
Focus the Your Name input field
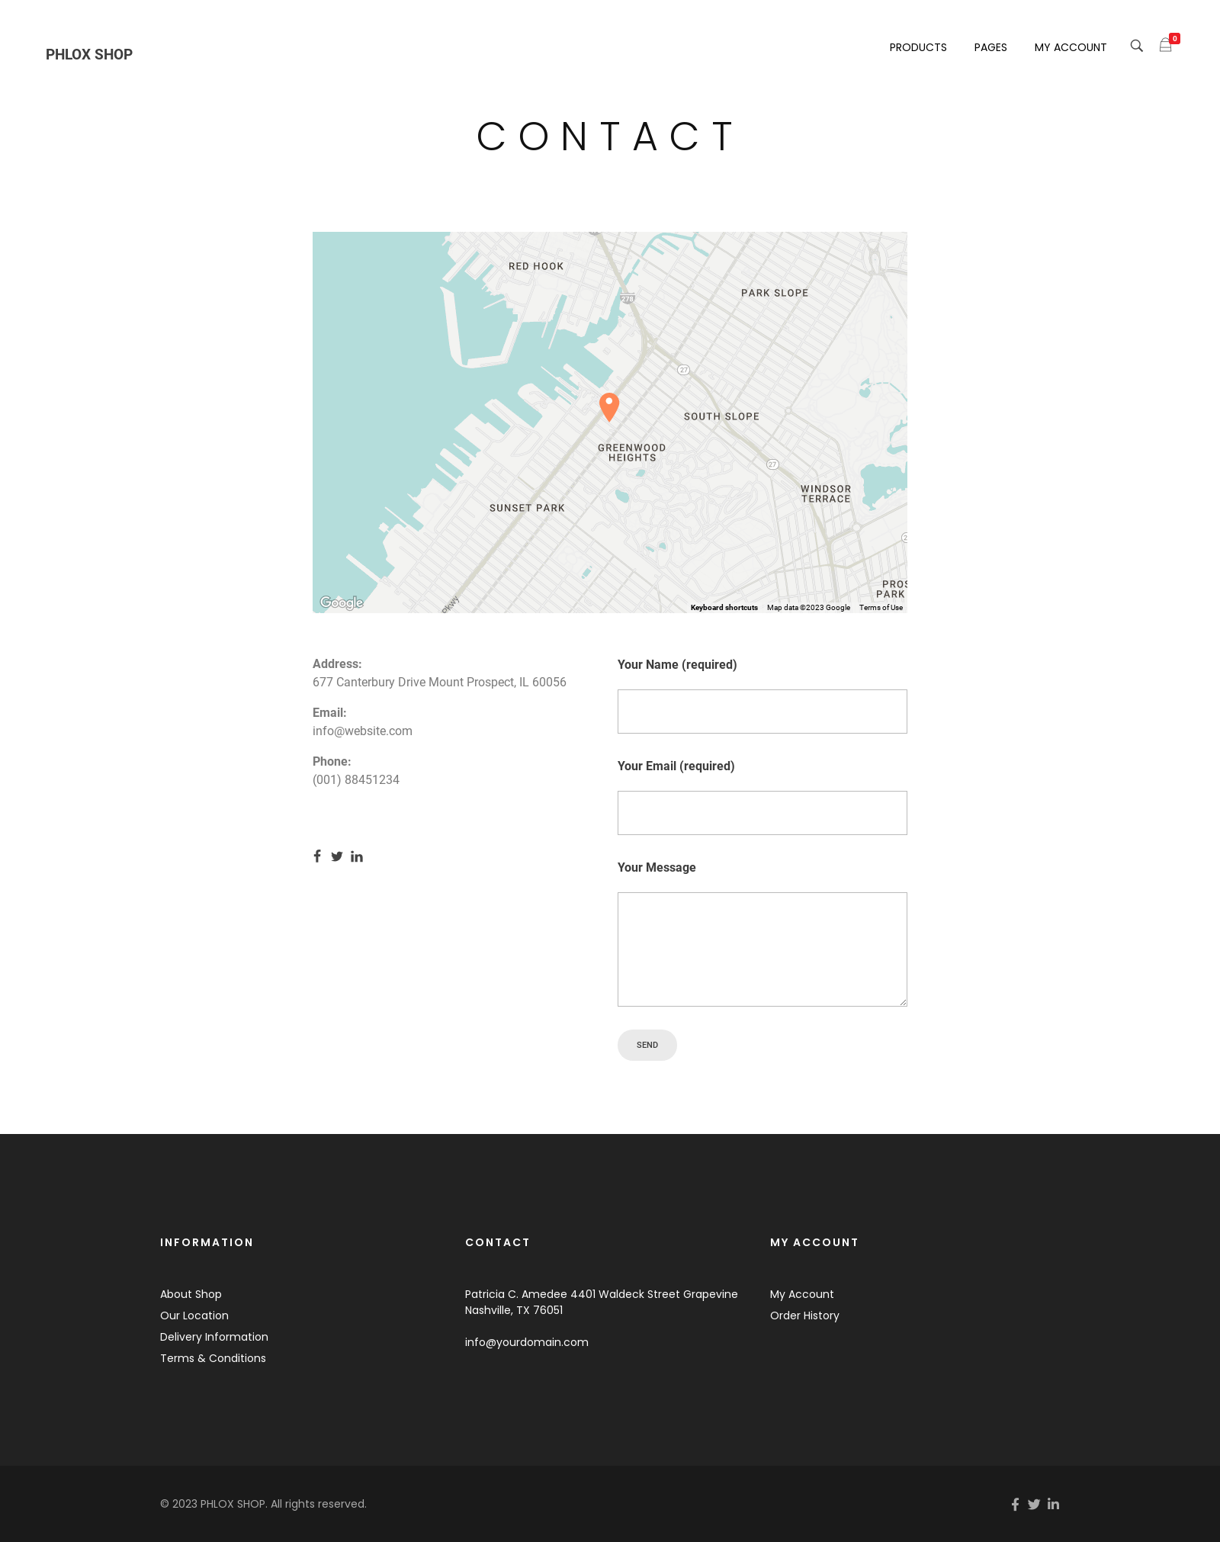(x=762, y=712)
